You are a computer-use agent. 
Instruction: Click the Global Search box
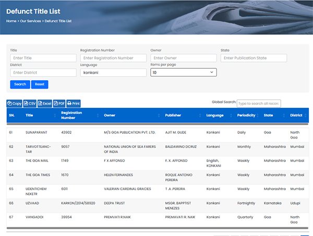(x=259, y=103)
